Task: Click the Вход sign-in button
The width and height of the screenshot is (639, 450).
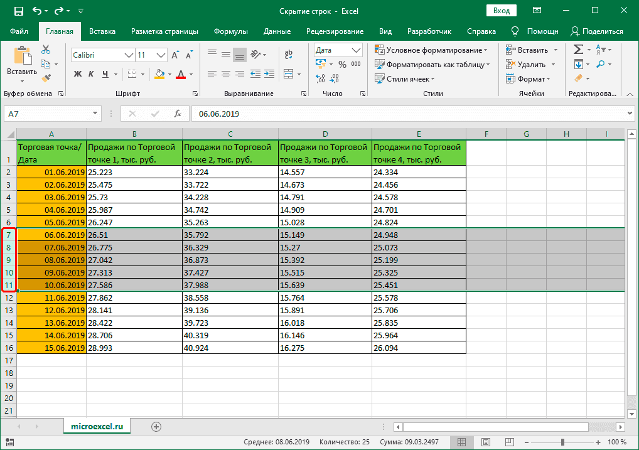Action: point(501,11)
